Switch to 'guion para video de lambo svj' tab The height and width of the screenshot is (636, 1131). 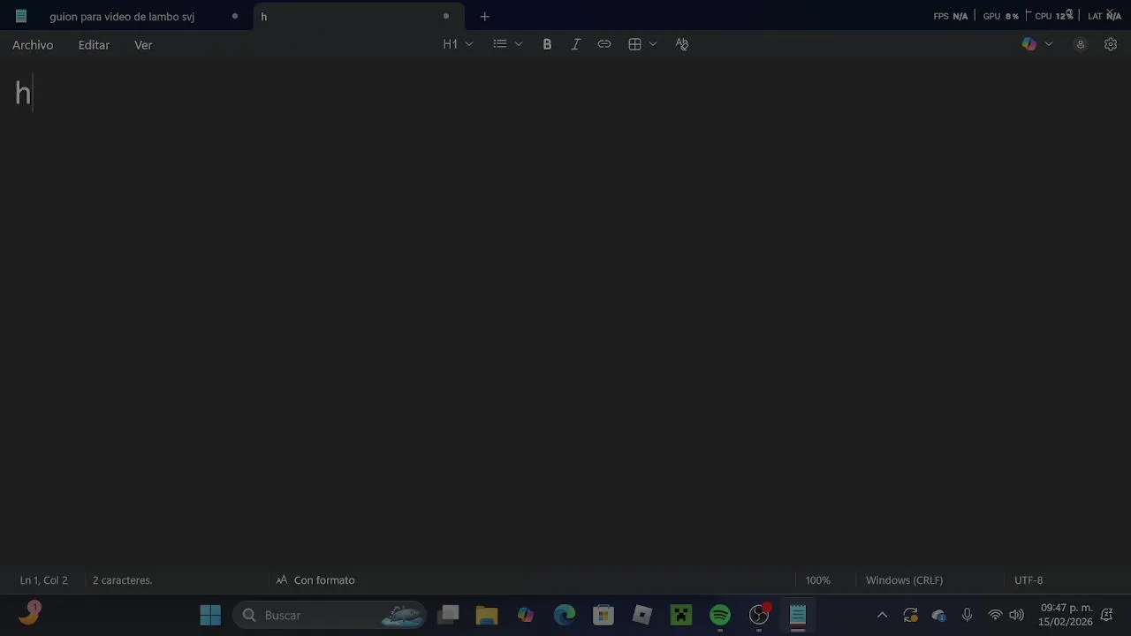pos(122,17)
